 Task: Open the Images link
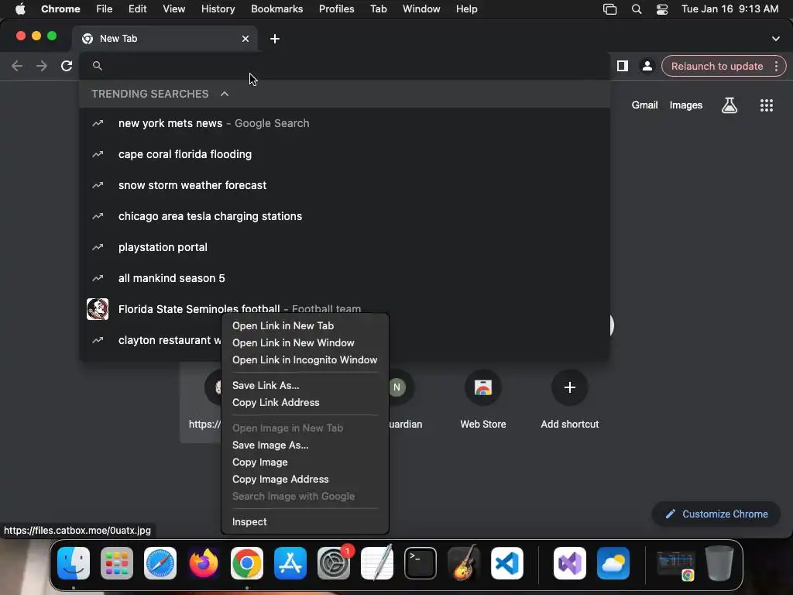[x=686, y=105]
